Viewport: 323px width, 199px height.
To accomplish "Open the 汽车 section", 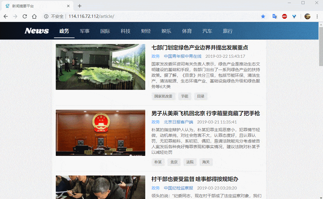I will click(207, 31).
